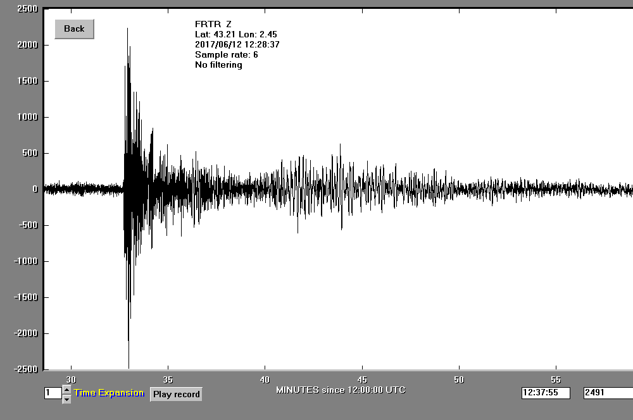
Task: Click the deepest negative trough of the seismogram
Action: (x=128, y=367)
